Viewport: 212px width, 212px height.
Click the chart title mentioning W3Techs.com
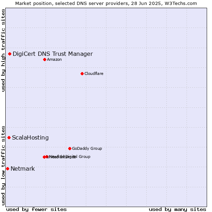point(106,4)
